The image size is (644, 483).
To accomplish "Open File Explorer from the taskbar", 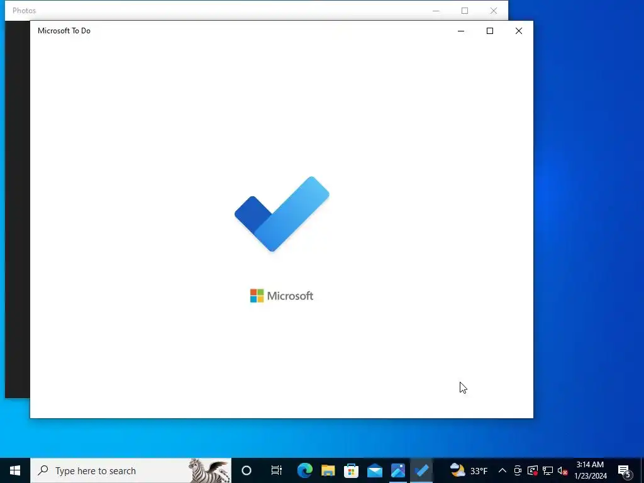I will tap(328, 470).
